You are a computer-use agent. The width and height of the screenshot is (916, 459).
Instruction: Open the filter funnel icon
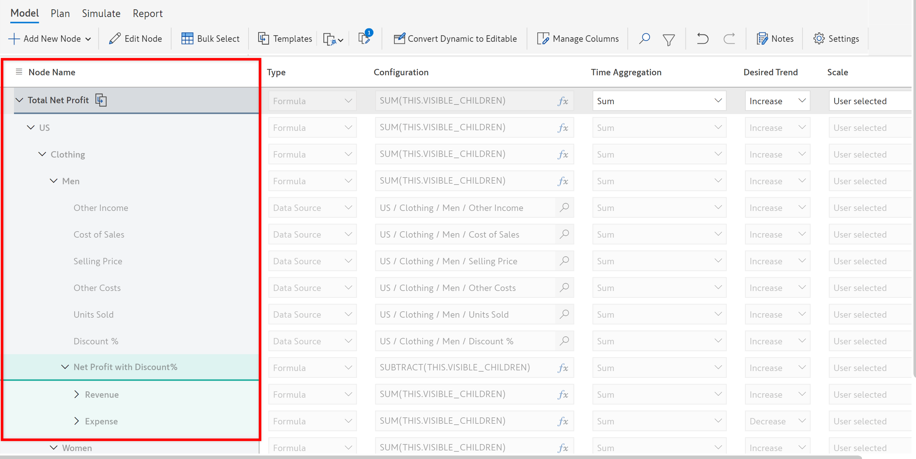tap(668, 39)
